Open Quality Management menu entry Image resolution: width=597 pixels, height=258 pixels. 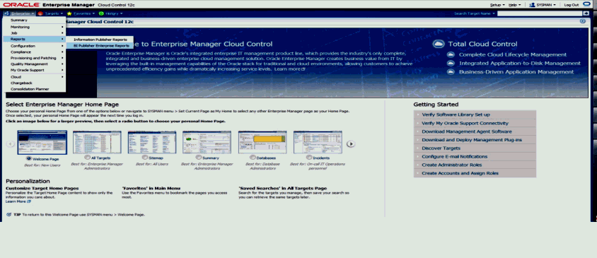(x=34, y=64)
